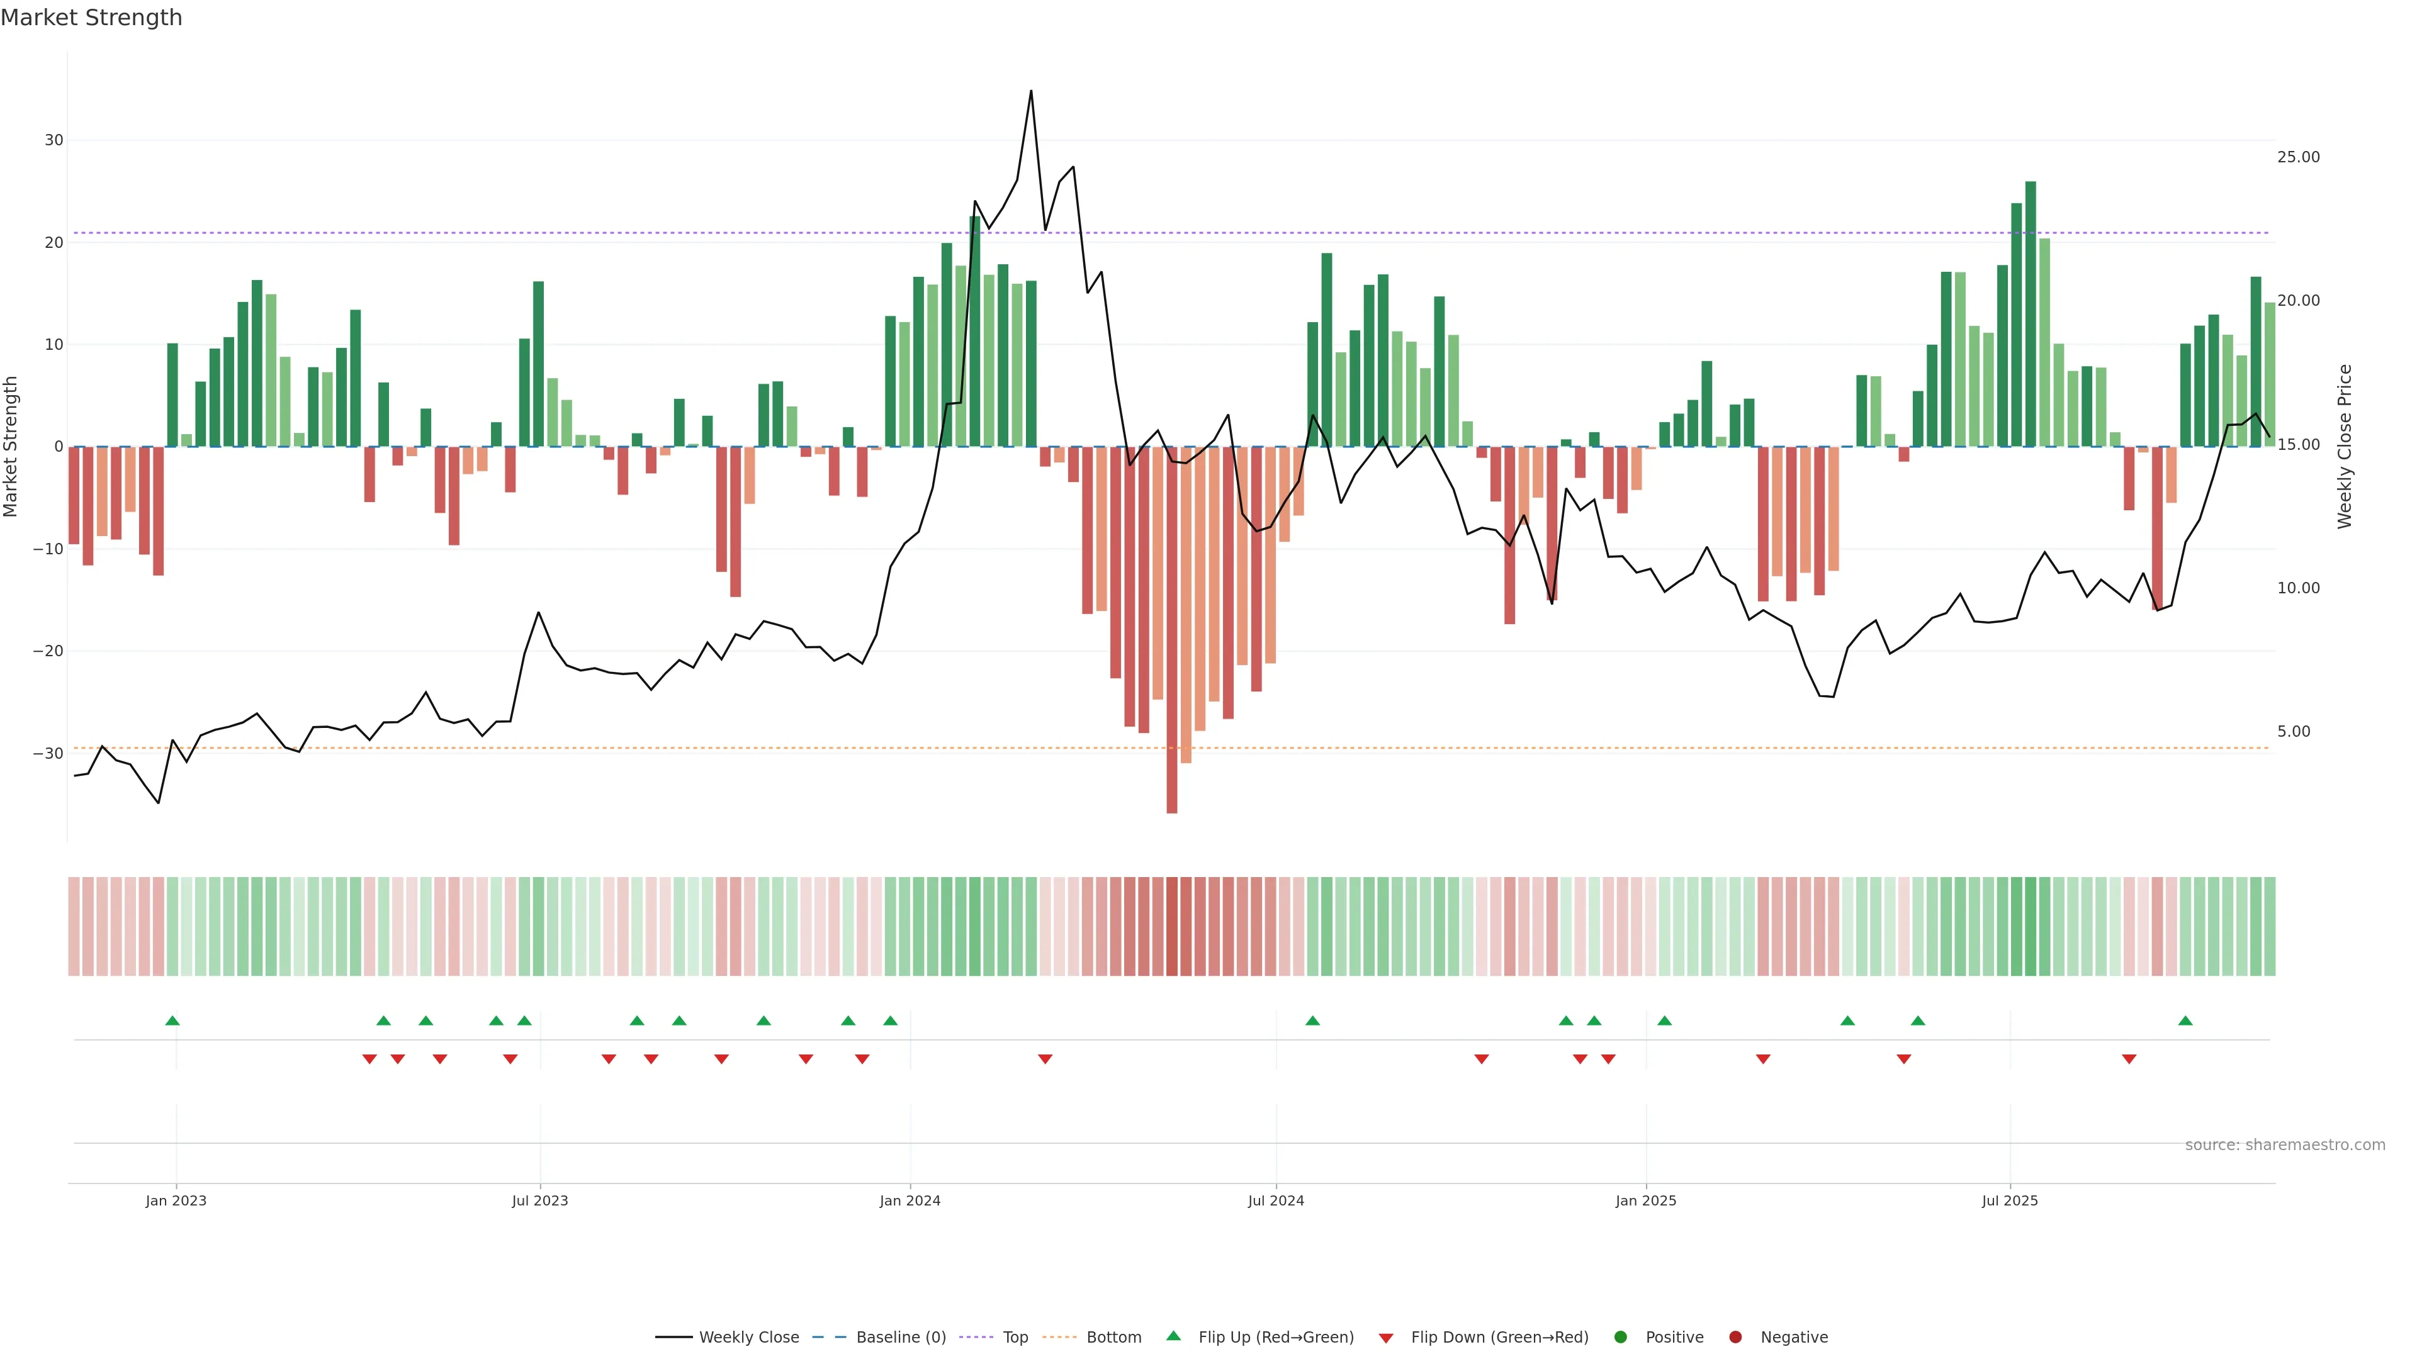This screenshot has height=1359, width=2417.
Task: Click the last red flip-down marker after Jul 2025
Action: [x=2129, y=1059]
